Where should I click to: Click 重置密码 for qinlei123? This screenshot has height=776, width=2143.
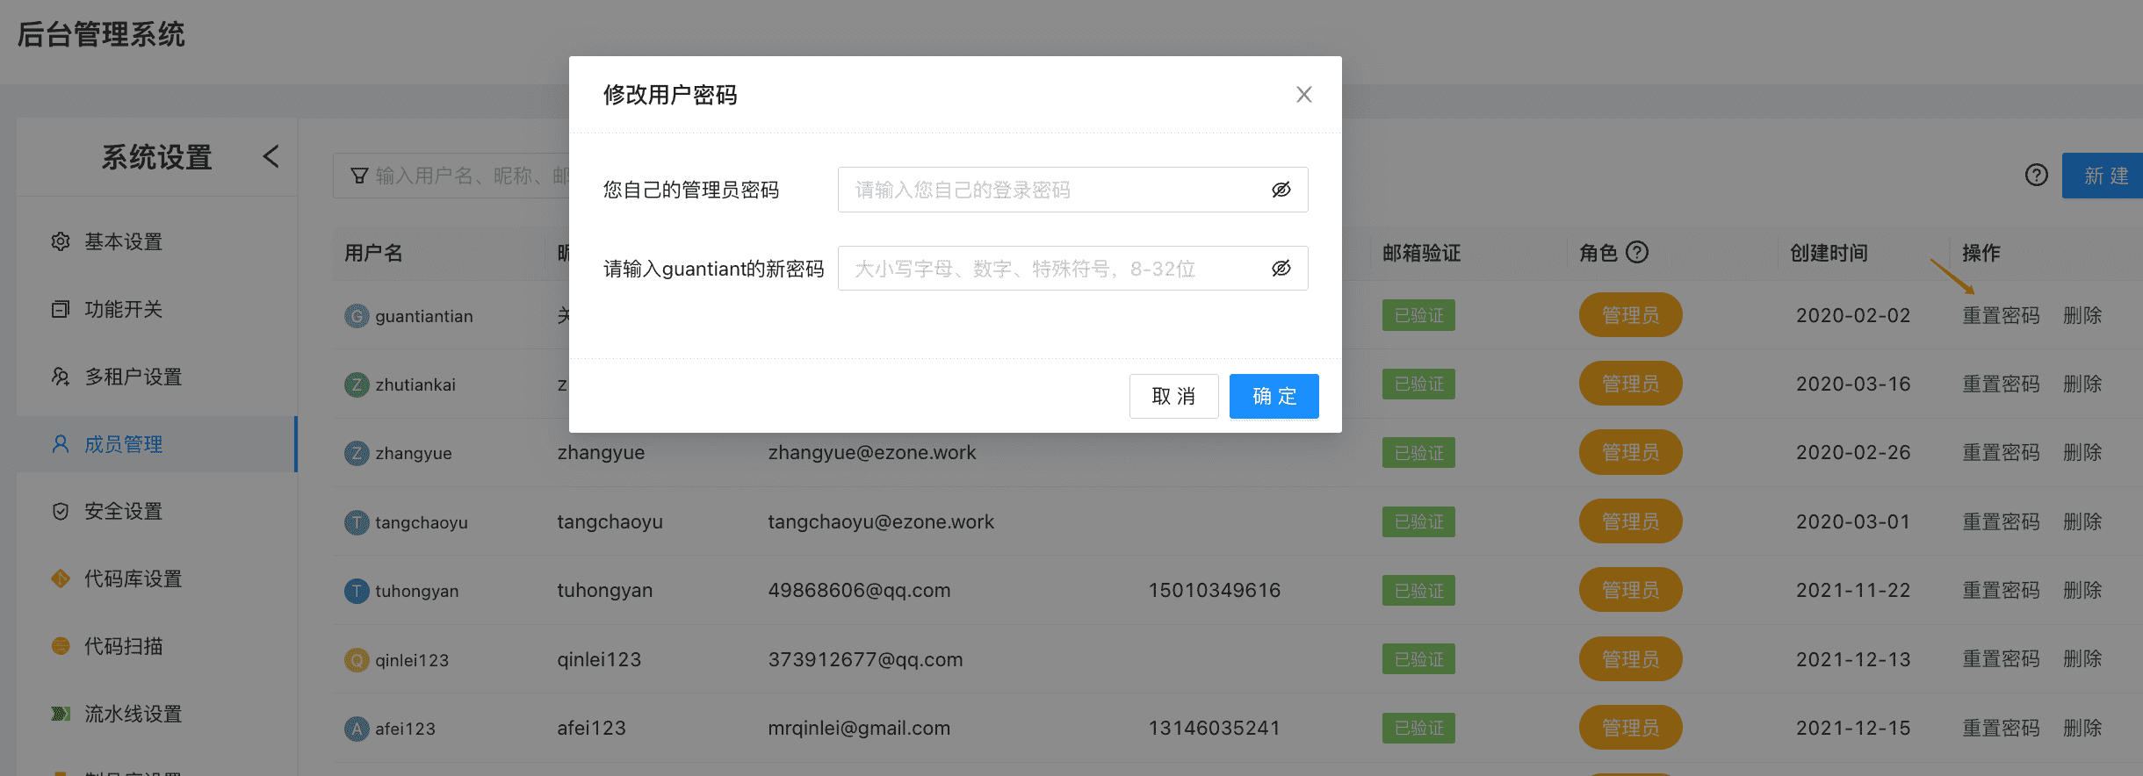(x=2001, y=658)
